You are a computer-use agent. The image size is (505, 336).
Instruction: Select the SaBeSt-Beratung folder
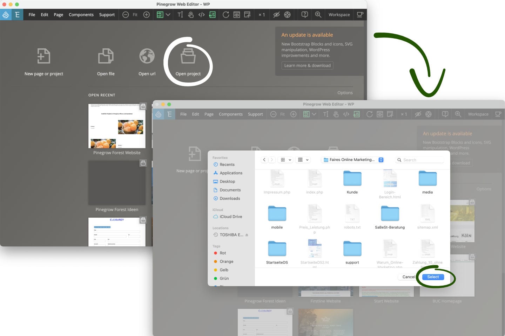point(390,217)
